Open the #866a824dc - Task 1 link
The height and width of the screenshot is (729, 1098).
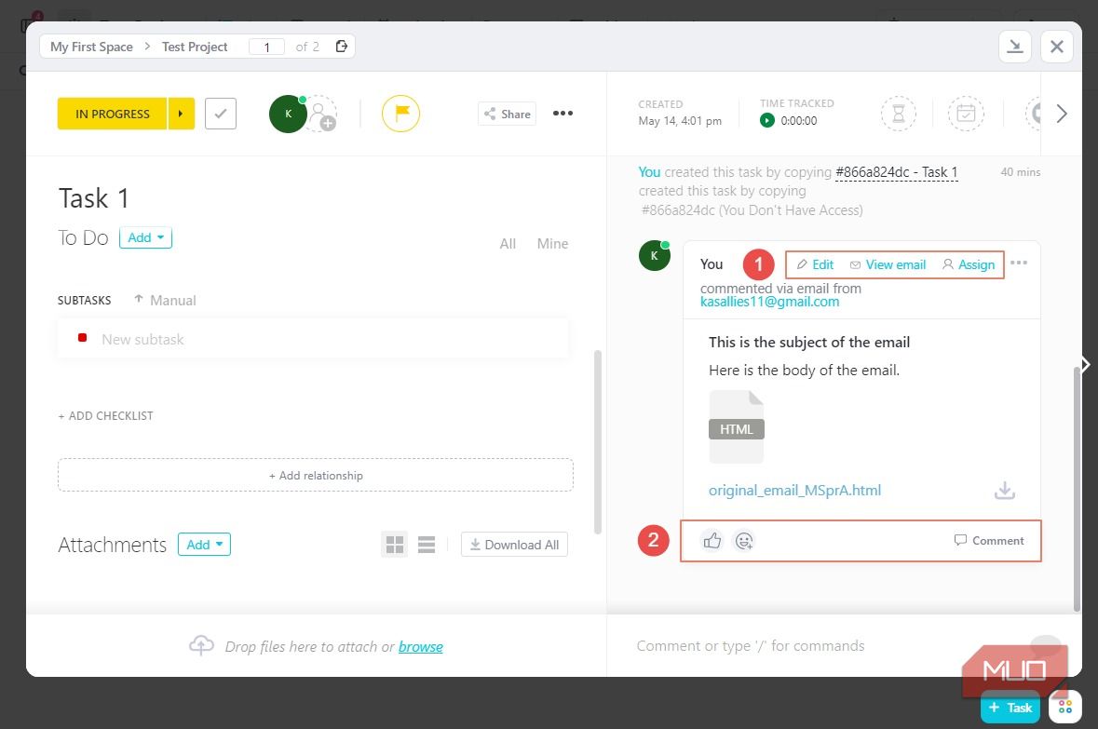pyautogui.click(x=896, y=172)
